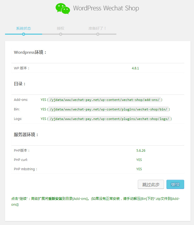Click the PHP curl: label

(21, 160)
